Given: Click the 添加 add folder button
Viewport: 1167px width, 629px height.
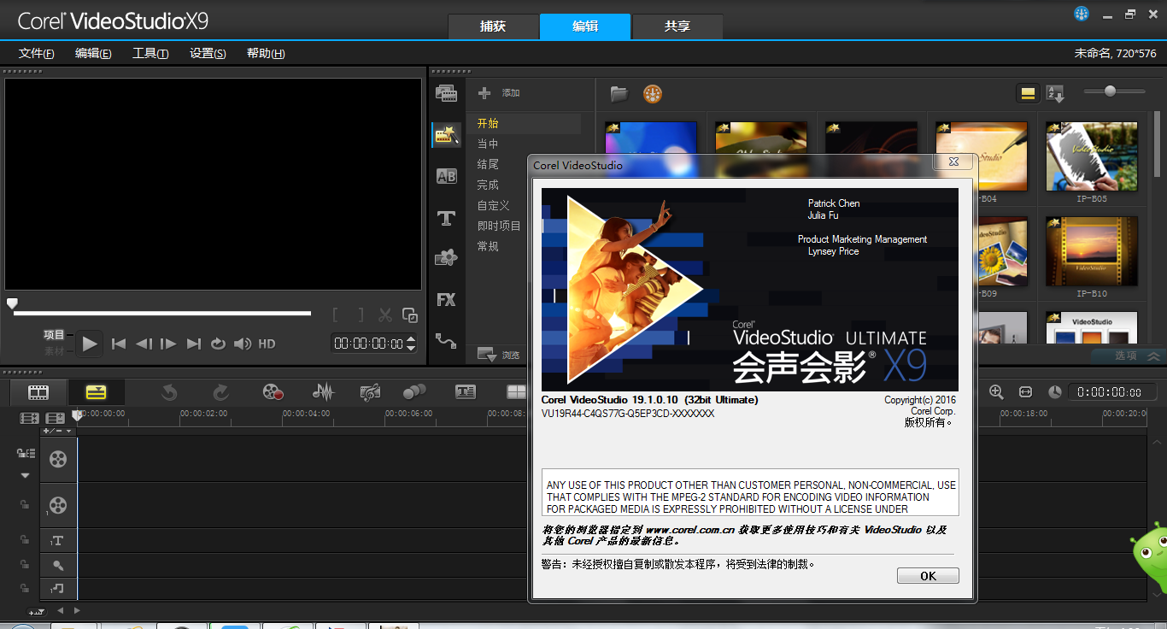Looking at the screenshot, I should (499, 93).
